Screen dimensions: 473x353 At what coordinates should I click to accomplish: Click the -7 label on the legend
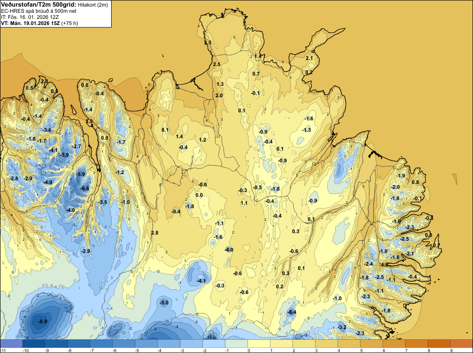click(x=92, y=350)
